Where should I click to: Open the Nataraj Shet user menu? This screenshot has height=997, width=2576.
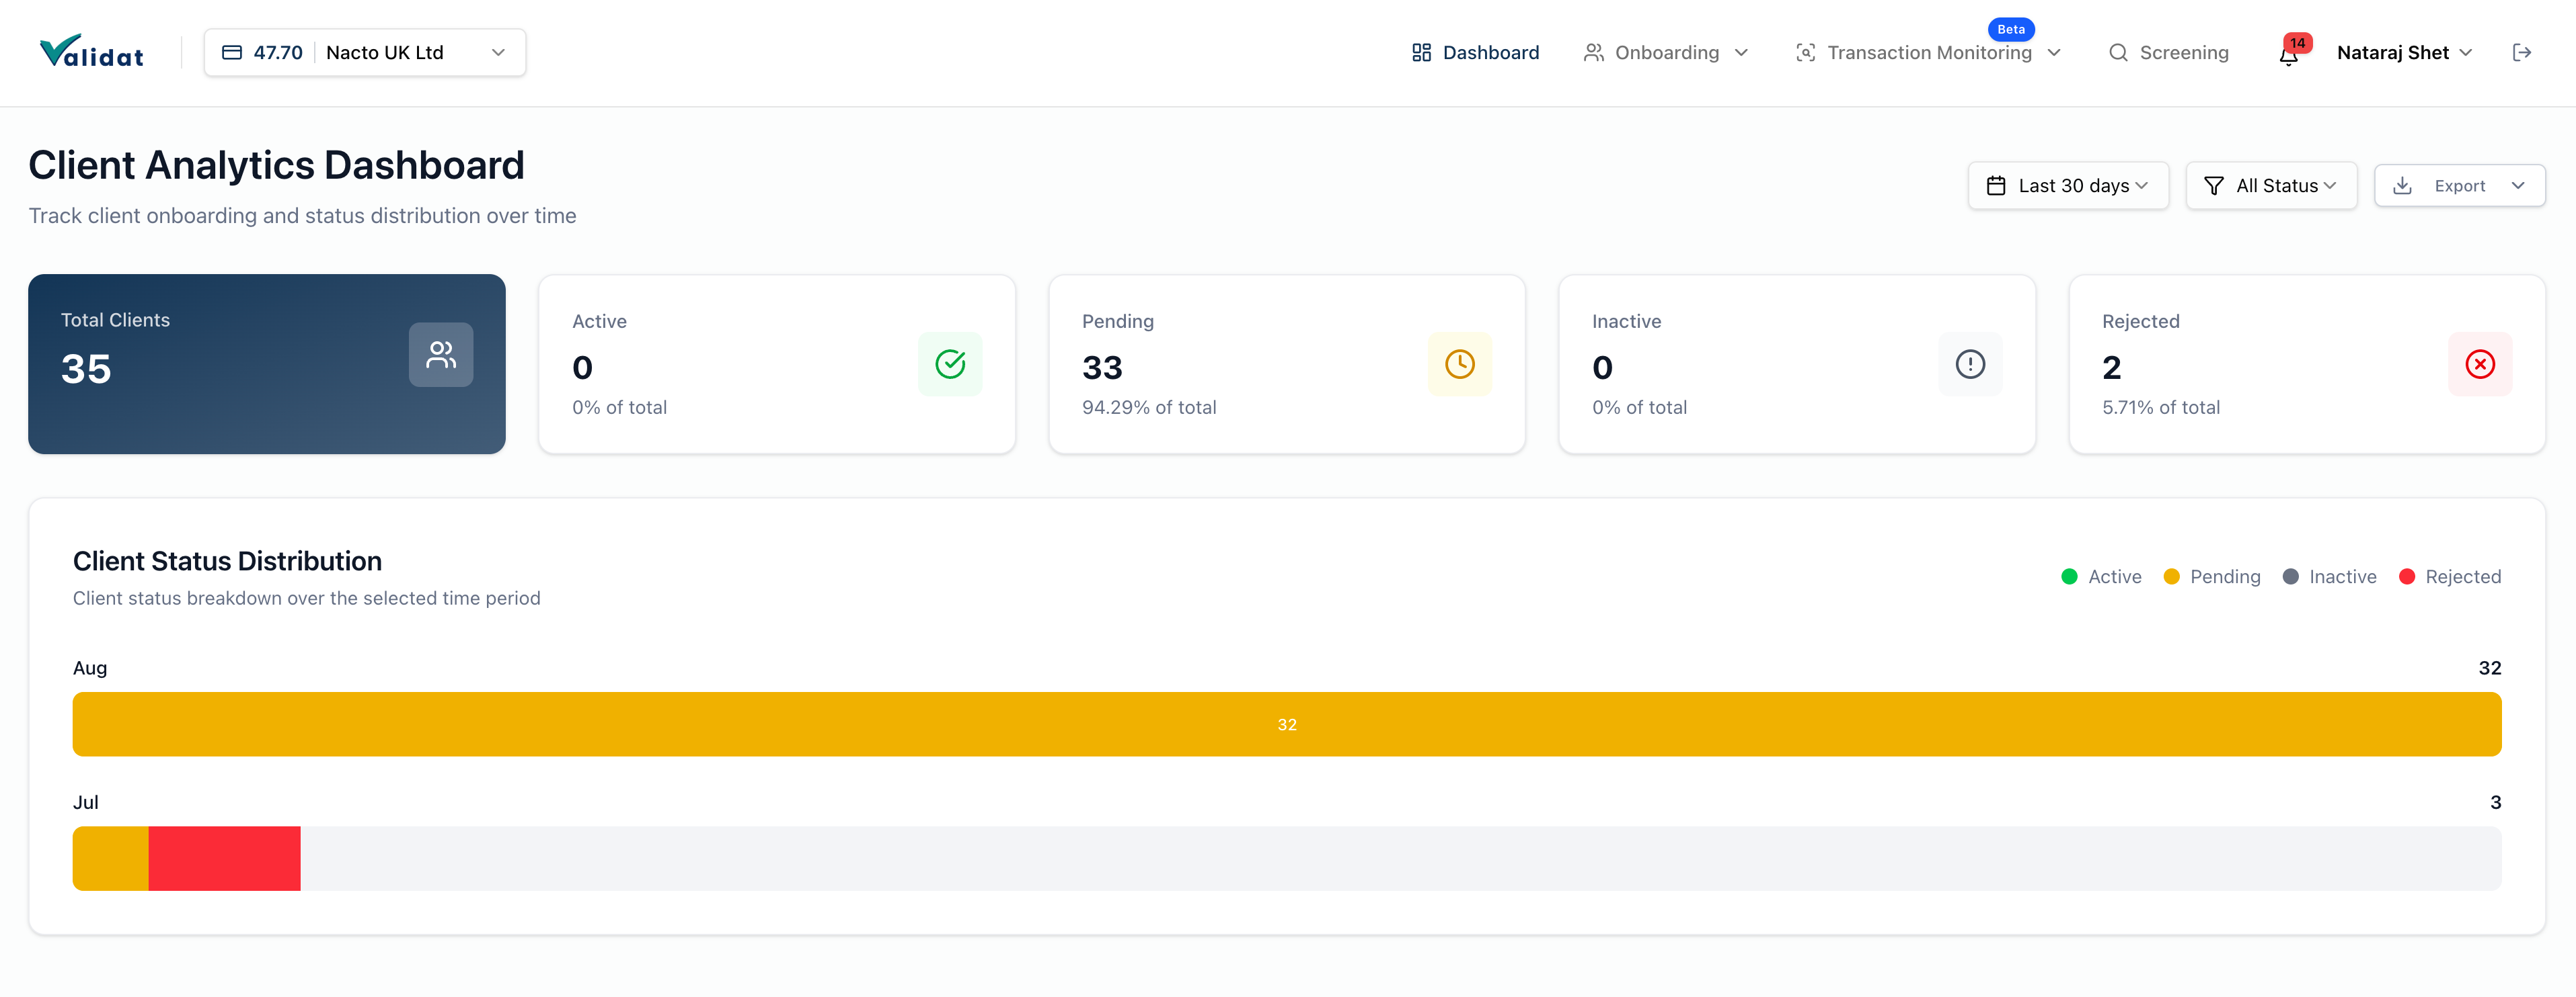tap(2404, 53)
